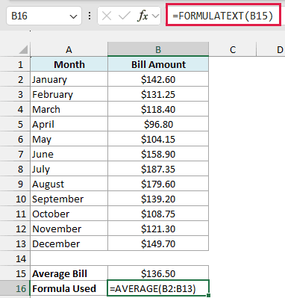Viewport: 285px width, 298px height.
Task: Select column B header
Action: [158, 49]
